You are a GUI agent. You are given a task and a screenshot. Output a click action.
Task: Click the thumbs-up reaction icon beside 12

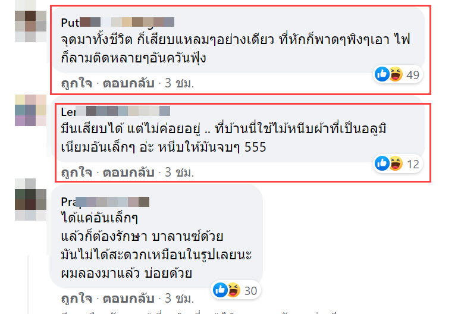click(x=382, y=164)
